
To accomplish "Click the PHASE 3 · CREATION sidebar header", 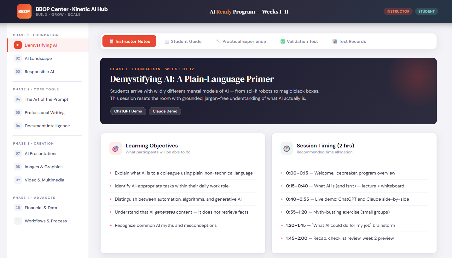I will [33, 143].
